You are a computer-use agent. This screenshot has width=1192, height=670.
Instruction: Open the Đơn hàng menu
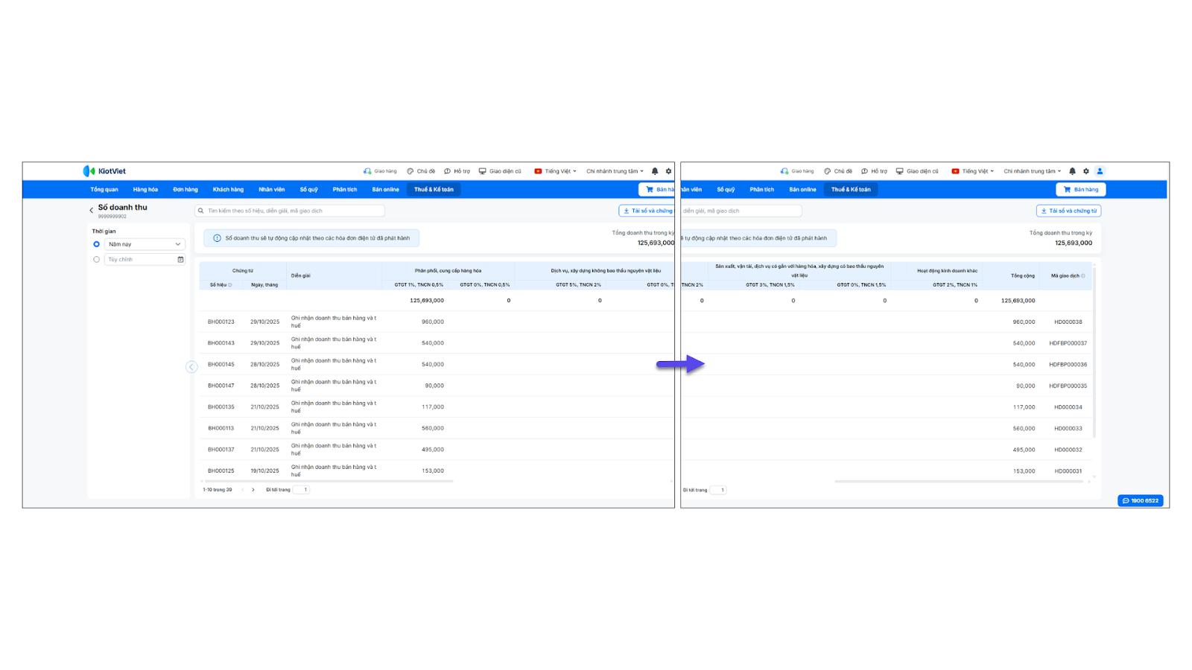[186, 190]
